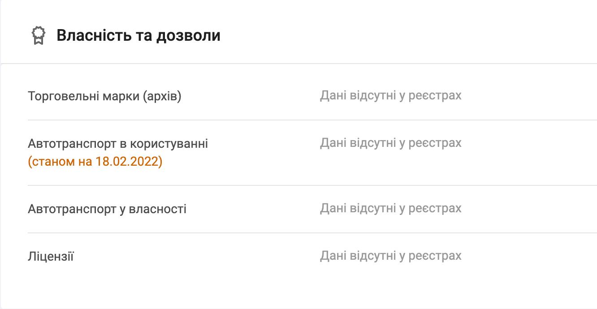
Task: Click the "(архів)" word in the trademarks label
Action: pos(162,96)
